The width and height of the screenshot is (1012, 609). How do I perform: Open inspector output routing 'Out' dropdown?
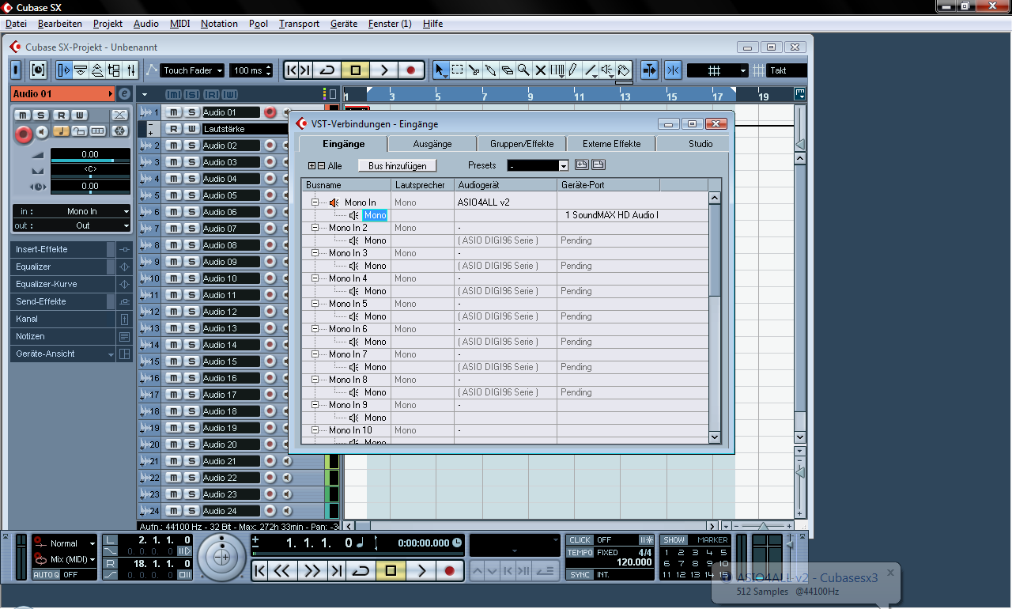click(71, 225)
